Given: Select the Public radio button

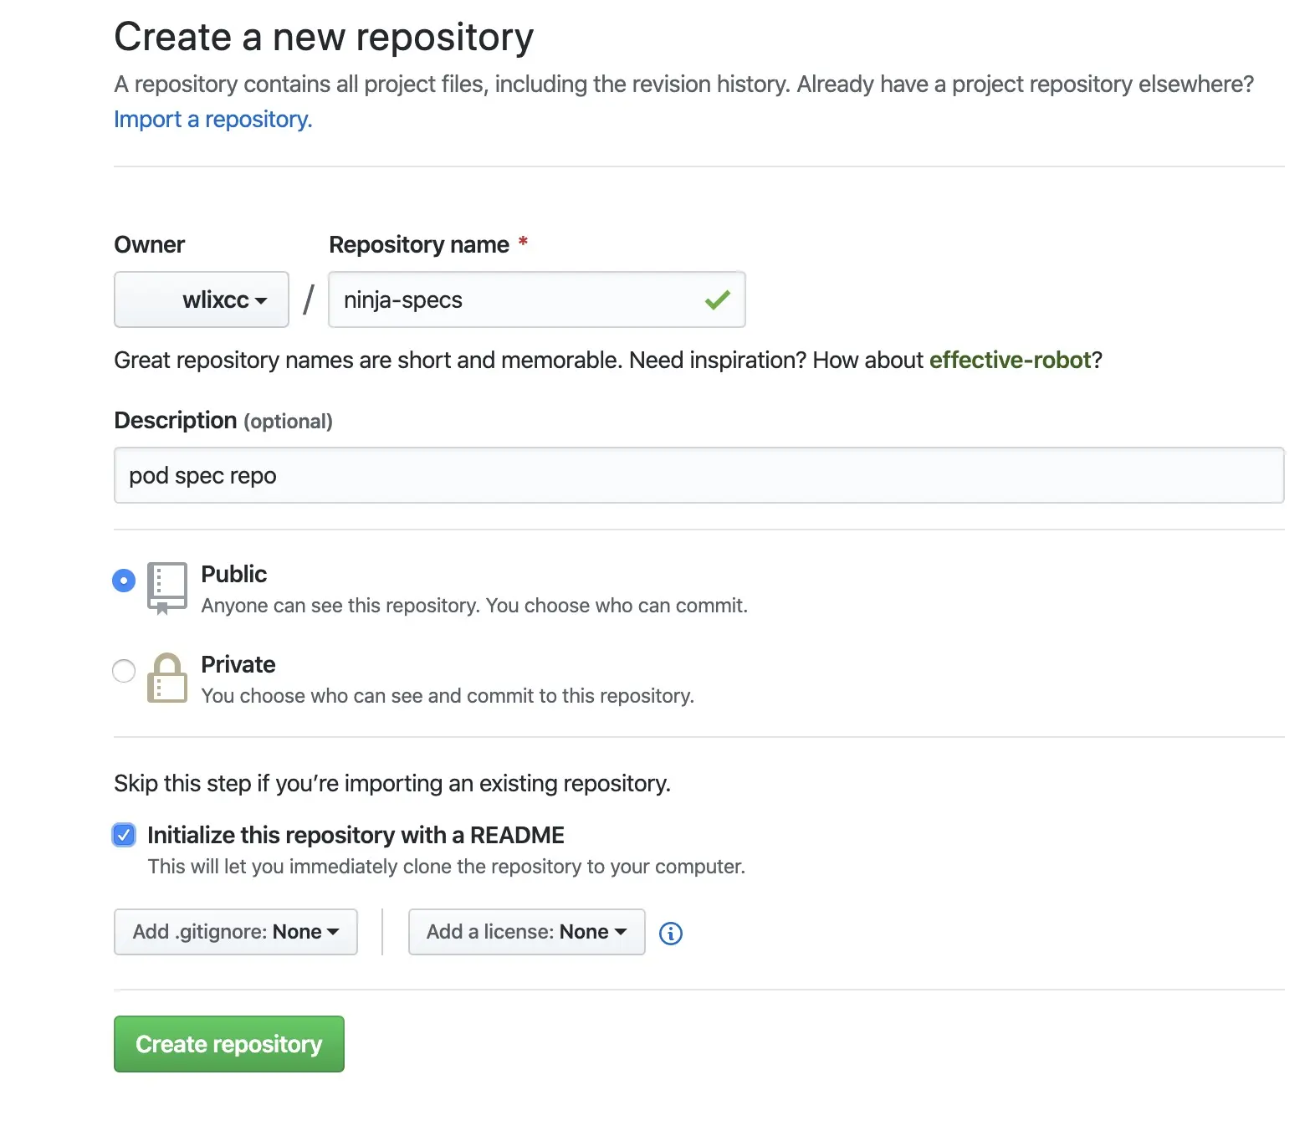Looking at the screenshot, I should (x=124, y=581).
